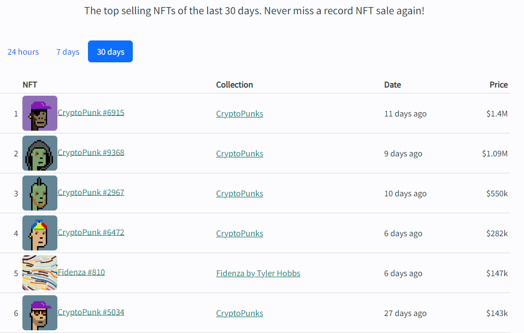This screenshot has height=333, width=524.
Task: Open the CryptoPunk #9368 name link
Action: click(x=91, y=153)
